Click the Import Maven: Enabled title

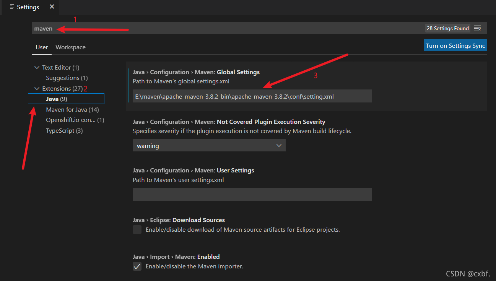(176, 257)
